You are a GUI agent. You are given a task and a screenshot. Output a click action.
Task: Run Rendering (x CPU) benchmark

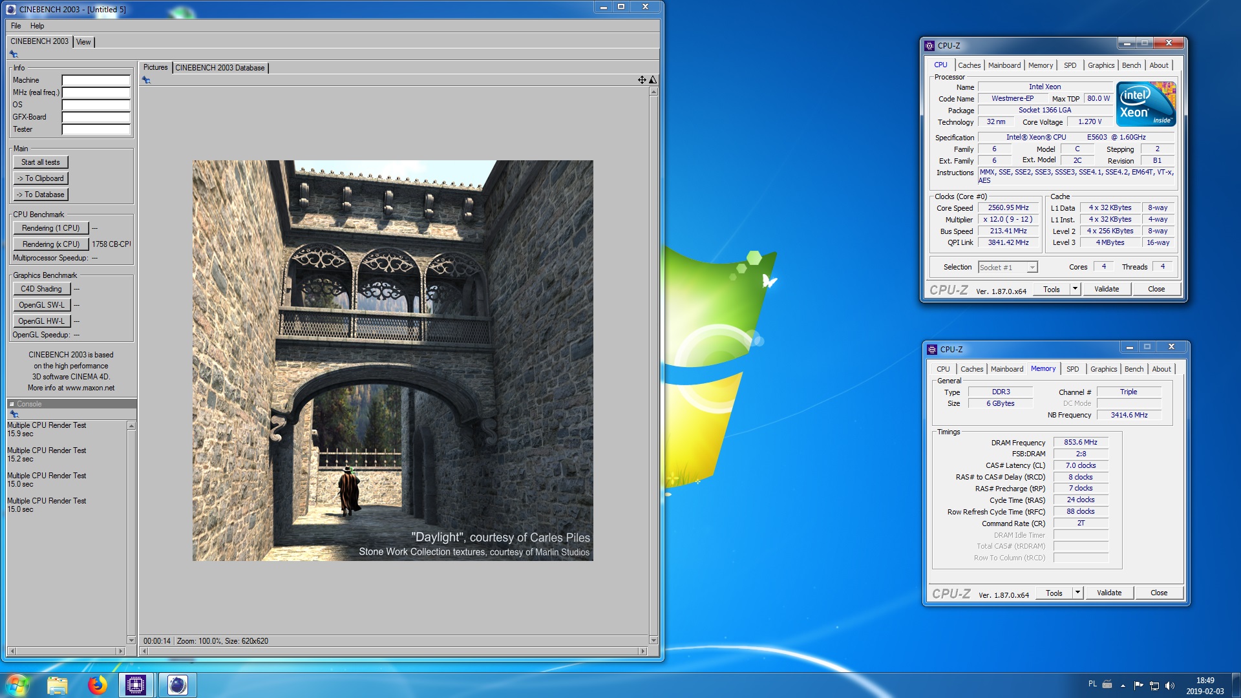coord(50,244)
